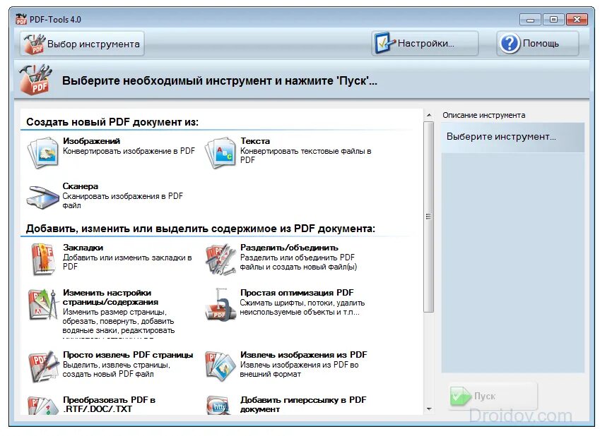Maximize the PDF-Tools window
The height and width of the screenshot is (436, 600).
pyautogui.click(x=553, y=20)
